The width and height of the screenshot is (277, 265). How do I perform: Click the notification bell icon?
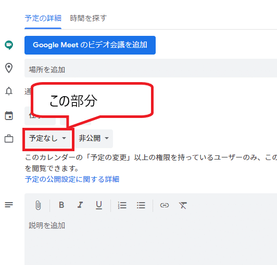coord(9,91)
